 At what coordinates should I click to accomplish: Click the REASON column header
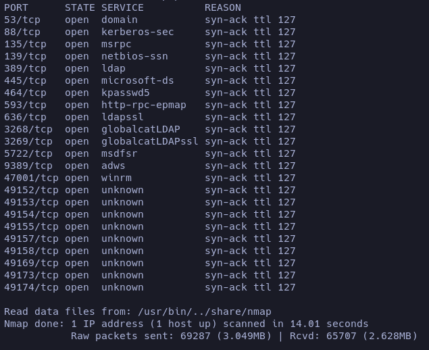tap(223, 7)
